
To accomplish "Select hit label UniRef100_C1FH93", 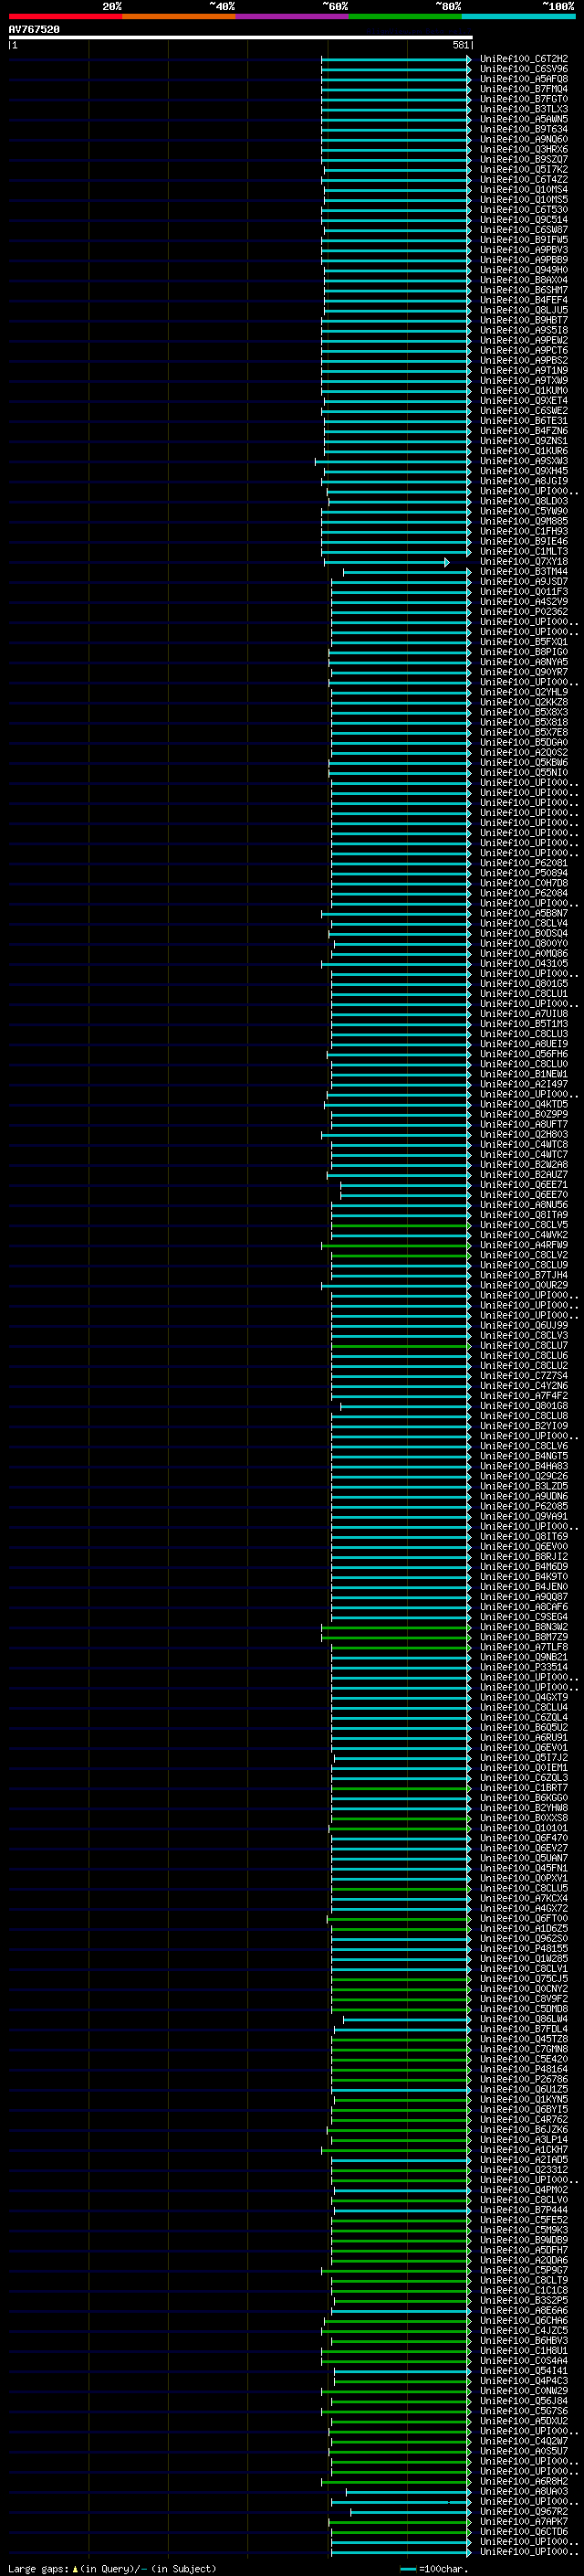I will pyautogui.click(x=524, y=531).
